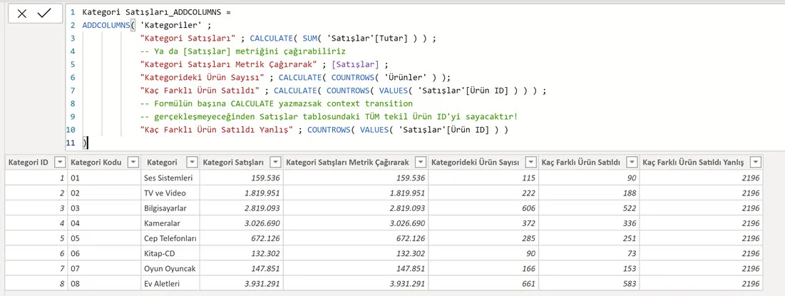This screenshot has height=296, width=785.
Task: Open the Kategori ID column filter dropdown
Action: (60, 163)
